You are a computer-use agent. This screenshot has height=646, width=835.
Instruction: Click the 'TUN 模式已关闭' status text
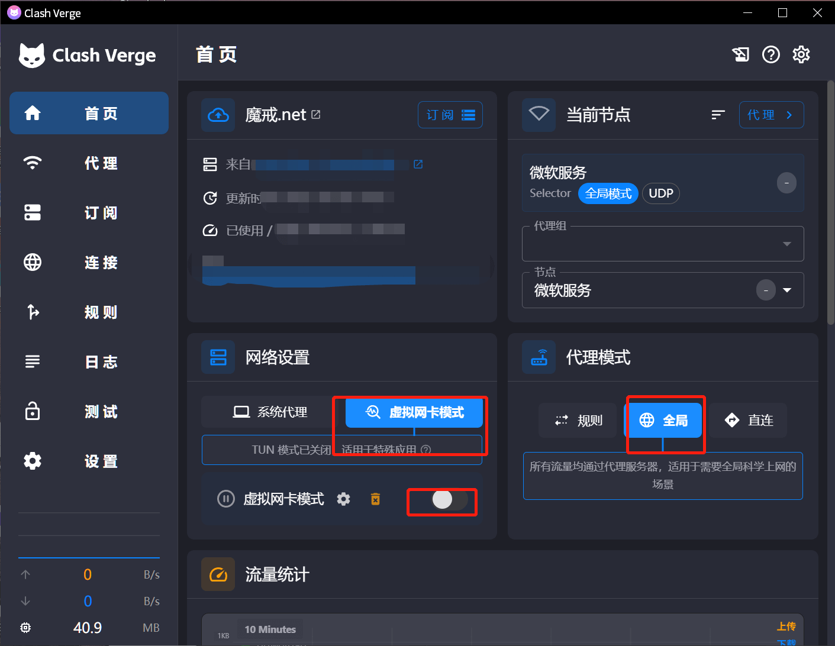[x=291, y=450]
